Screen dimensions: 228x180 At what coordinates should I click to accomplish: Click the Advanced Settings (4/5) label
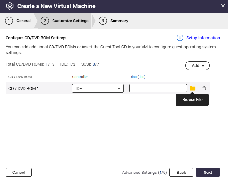[x=144, y=173]
